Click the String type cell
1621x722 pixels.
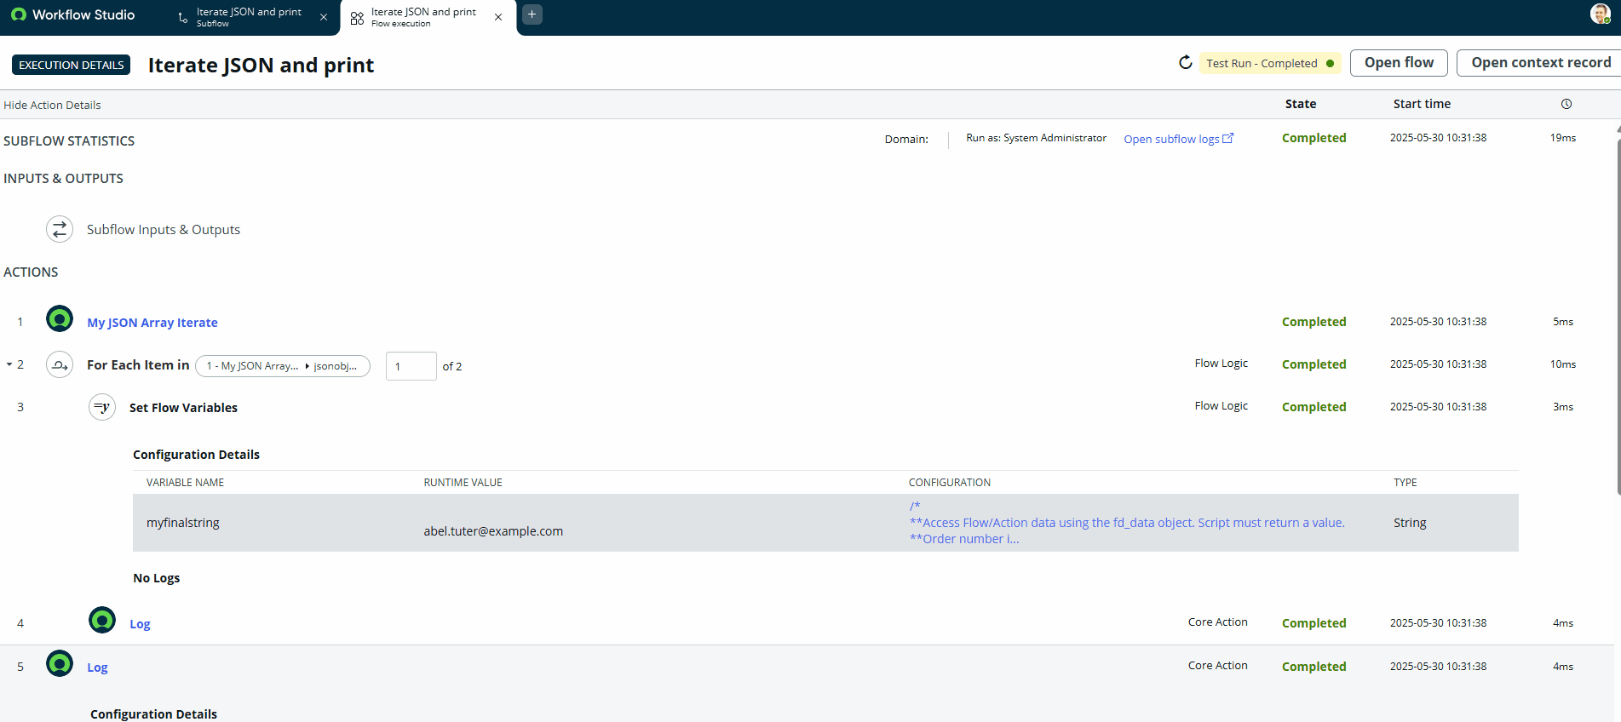1410,523
